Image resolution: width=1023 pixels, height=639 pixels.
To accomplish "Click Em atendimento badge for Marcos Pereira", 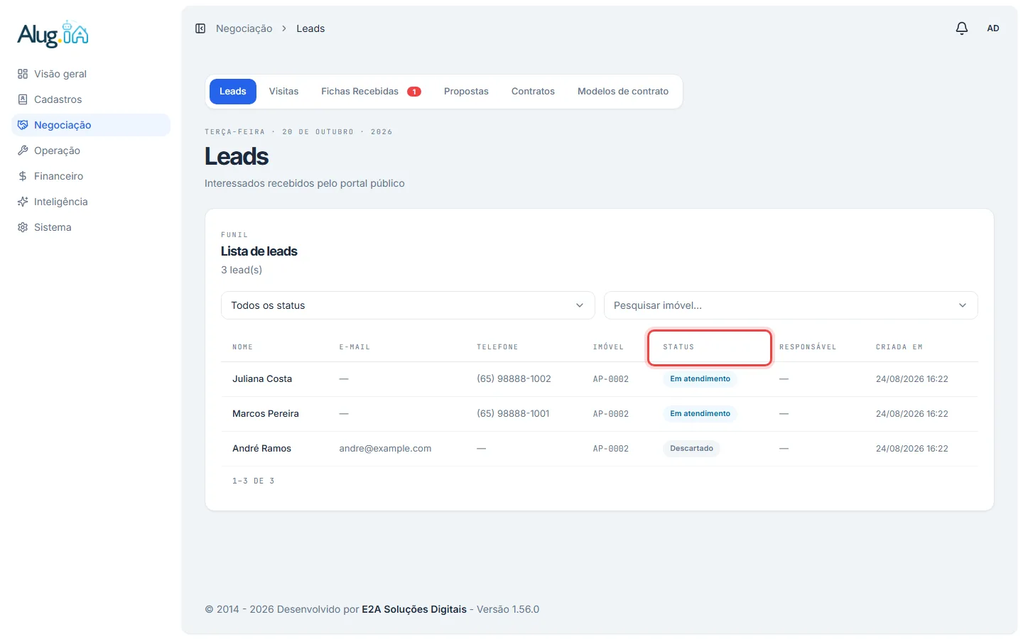I will point(700,414).
